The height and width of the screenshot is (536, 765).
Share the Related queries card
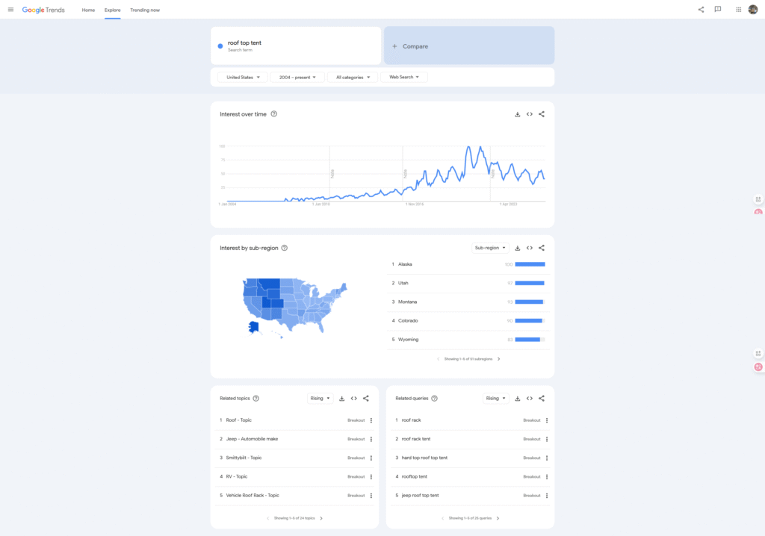click(x=542, y=399)
